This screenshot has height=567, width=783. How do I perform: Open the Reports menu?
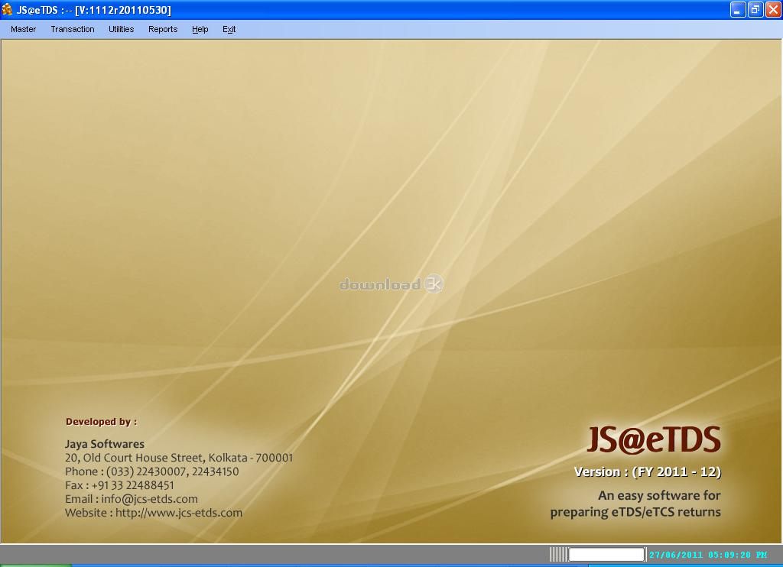point(163,30)
